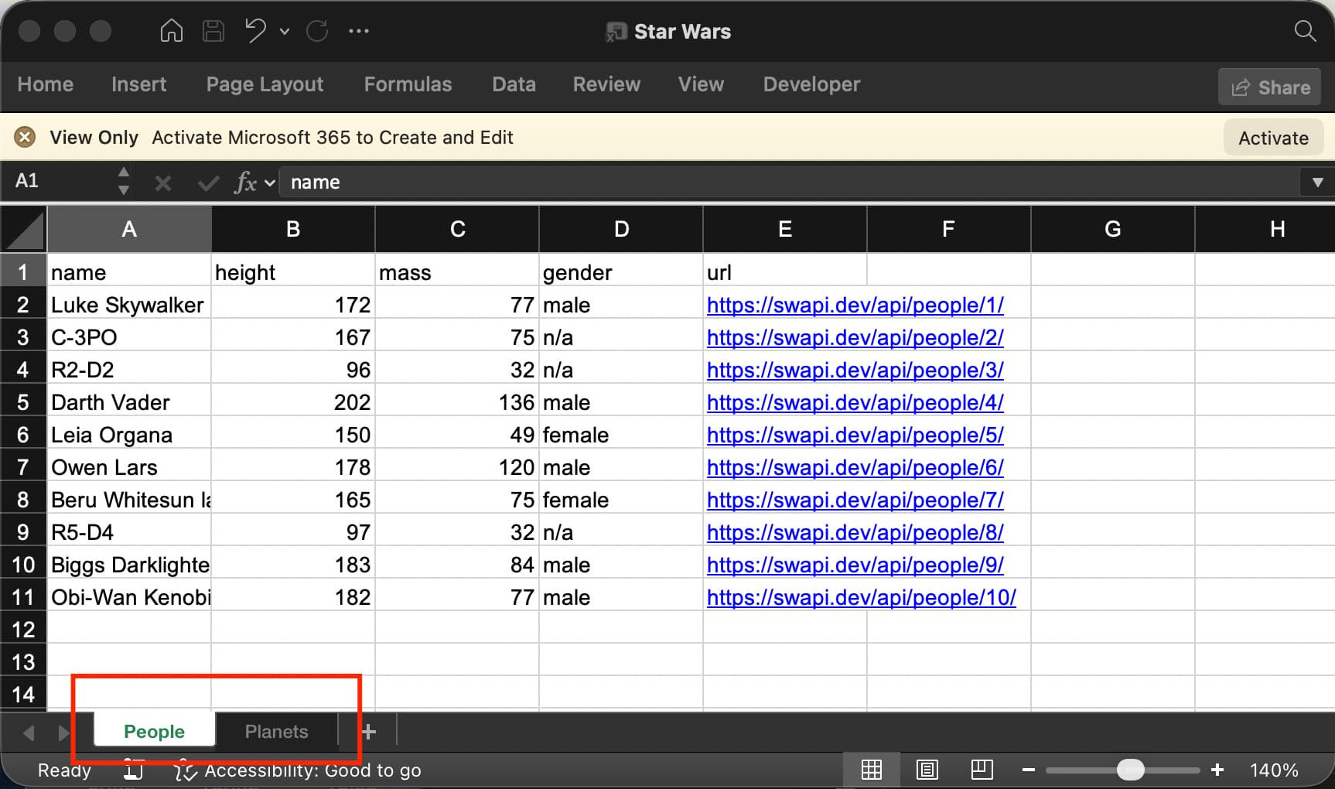The width and height of the screenshot is (1335, 789).
Task: Dismiss the View Only banner X icon
Action: pos(26,137)
